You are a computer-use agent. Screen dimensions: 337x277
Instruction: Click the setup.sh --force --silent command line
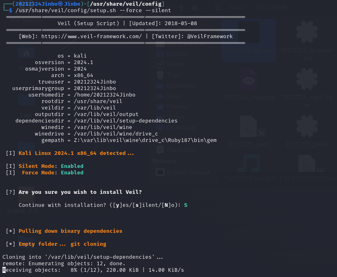93,10
